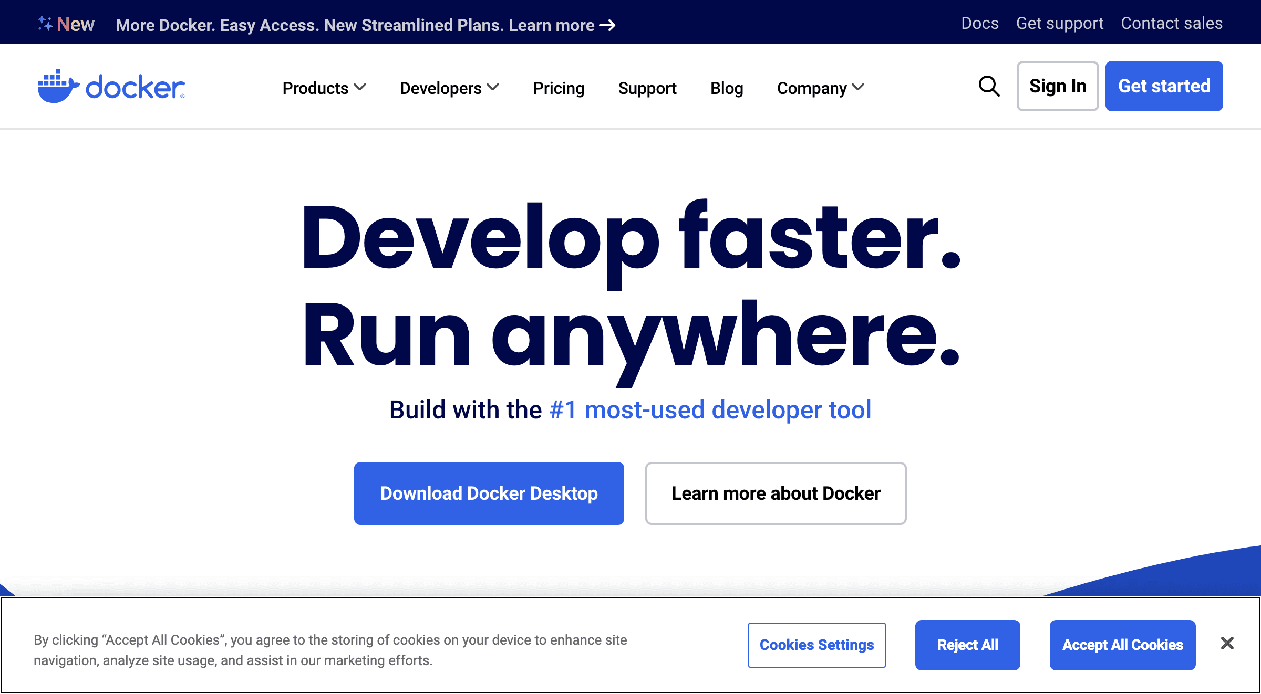Open the Docs link
This screenshot has height=694, width=1261.
(x=979, y=23)
